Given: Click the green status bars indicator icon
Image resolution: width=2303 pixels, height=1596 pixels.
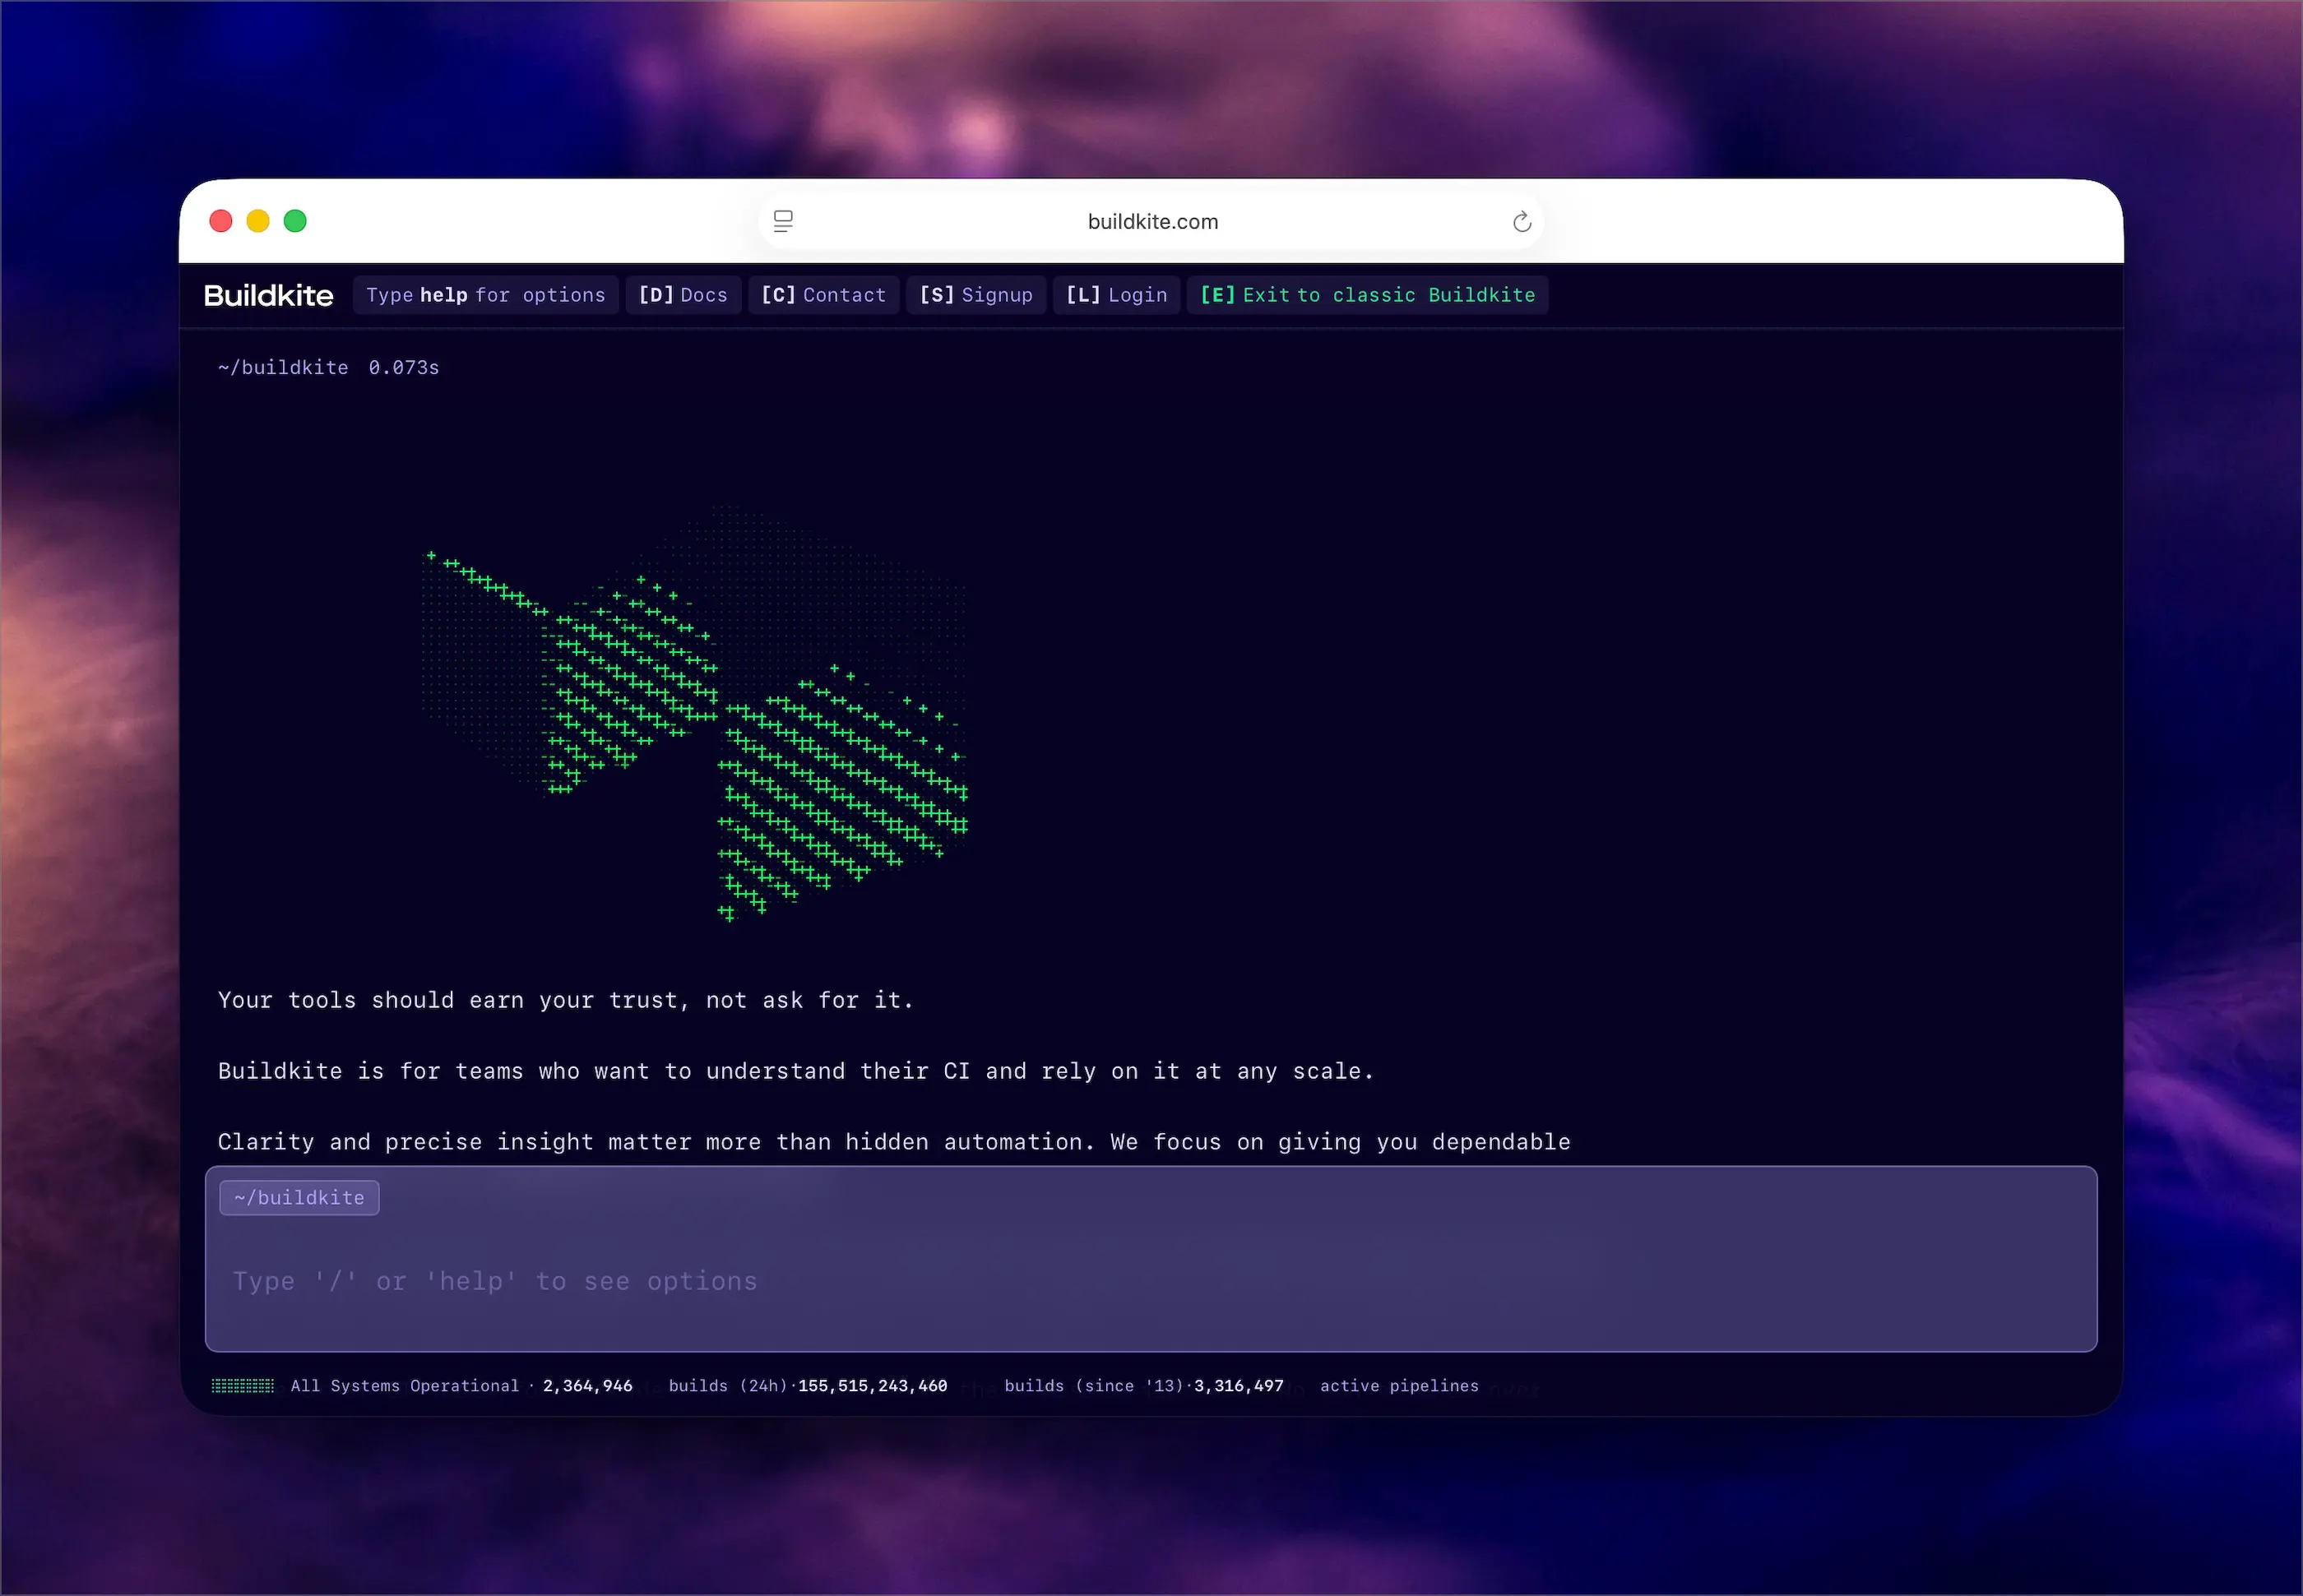Looking at the screenshot, I should (x=242, y=1385).
